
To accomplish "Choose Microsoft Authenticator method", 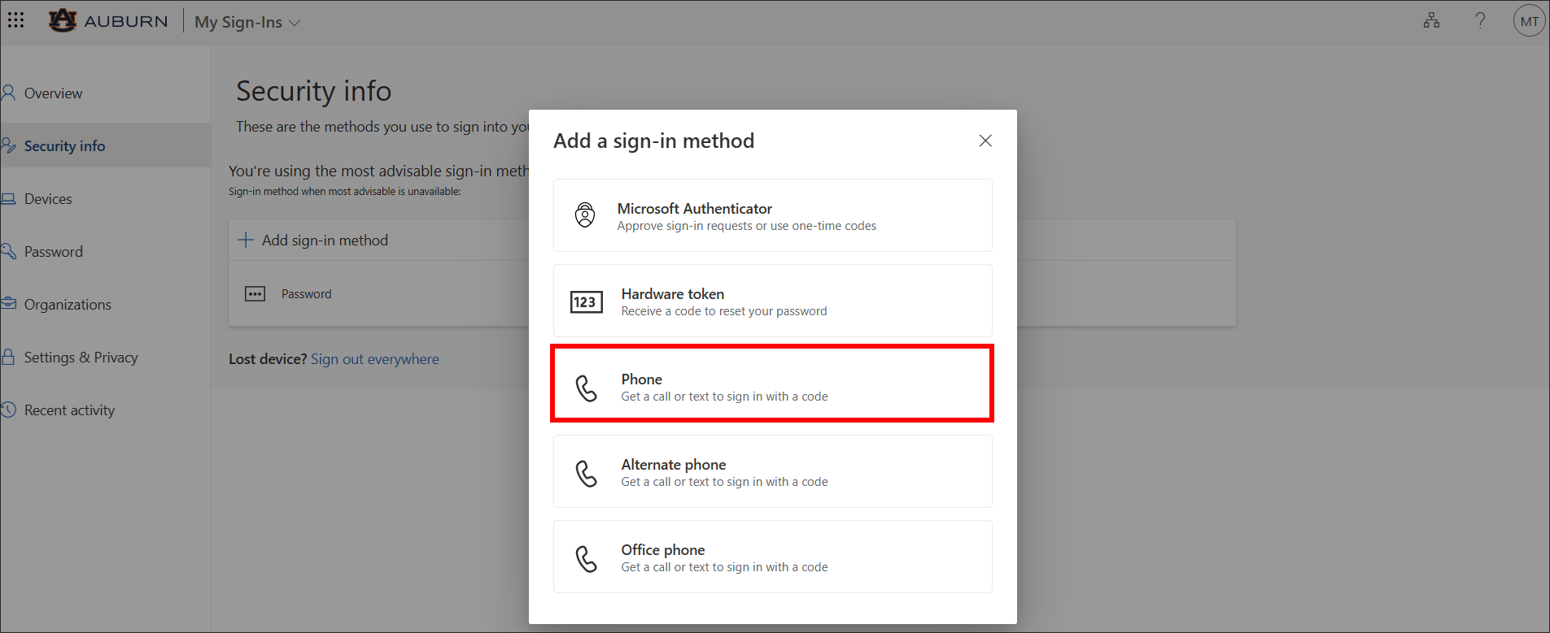I will click(772, 215).
